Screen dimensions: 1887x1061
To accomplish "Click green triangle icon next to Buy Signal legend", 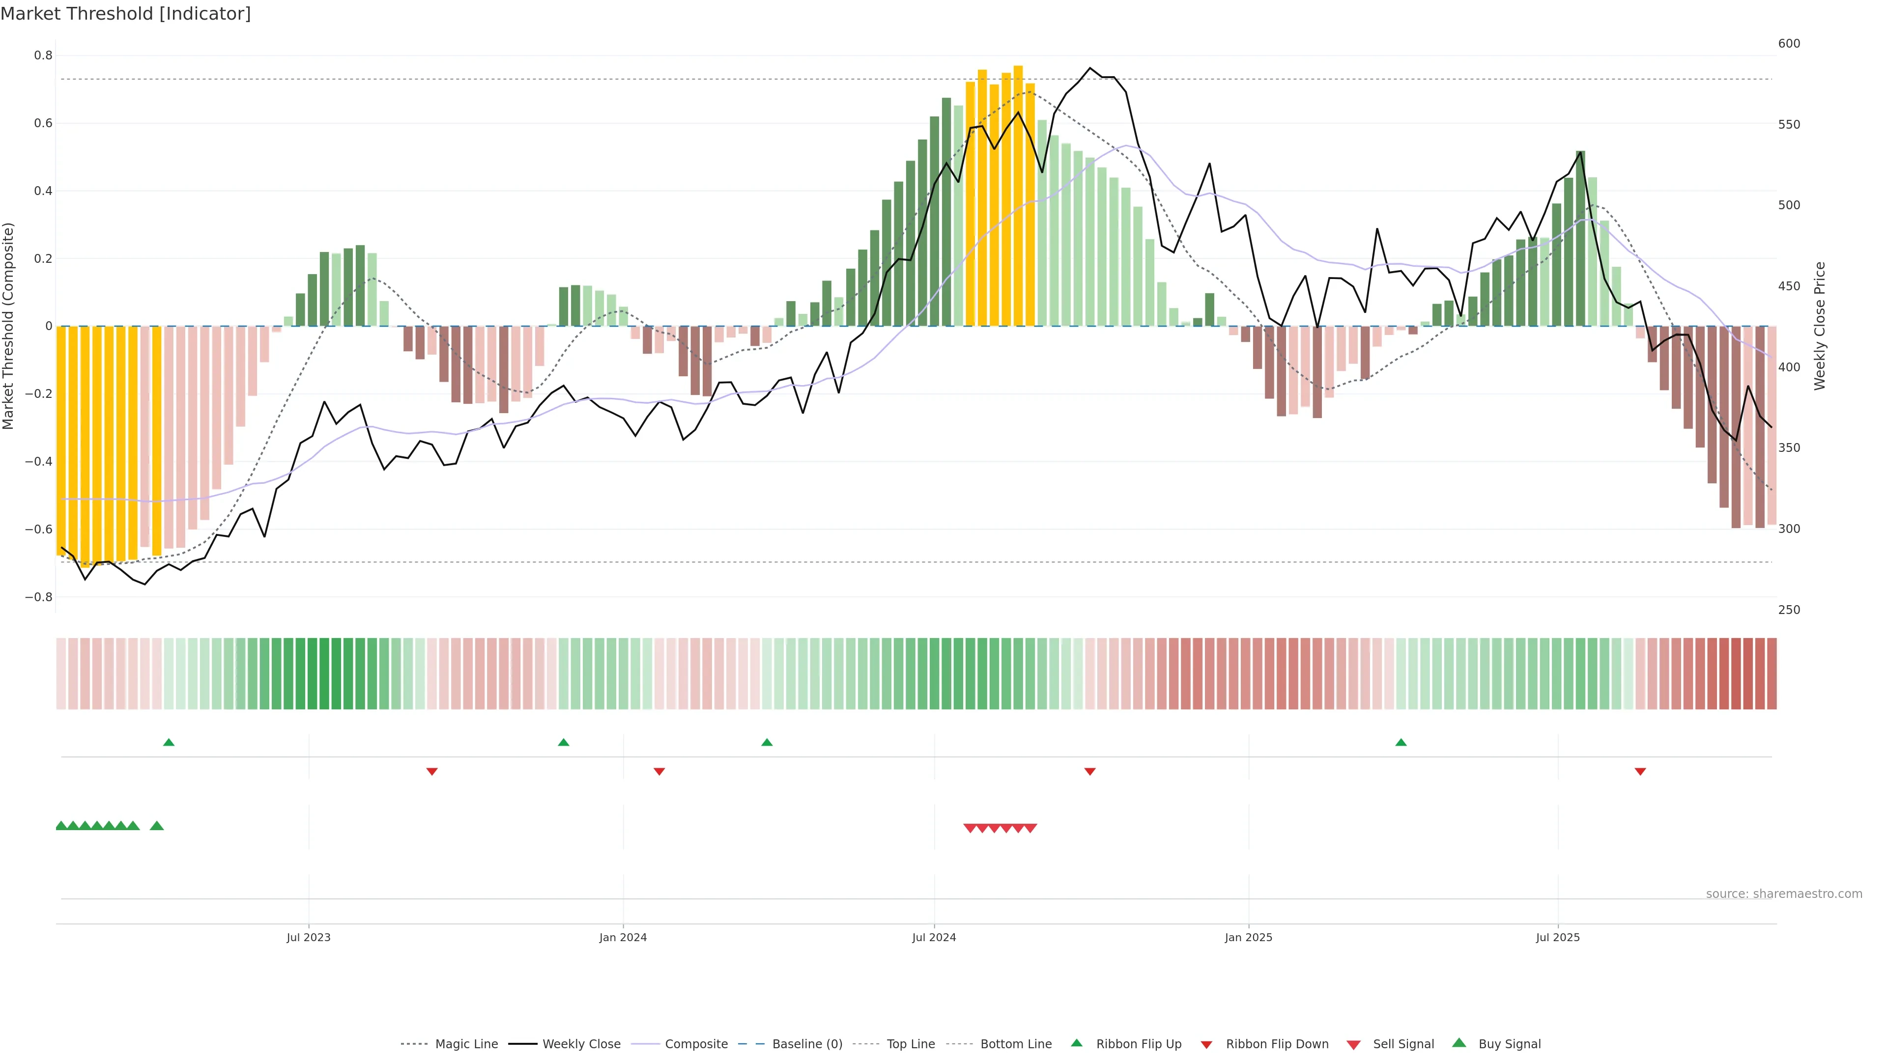I will pos(1459,1043).
